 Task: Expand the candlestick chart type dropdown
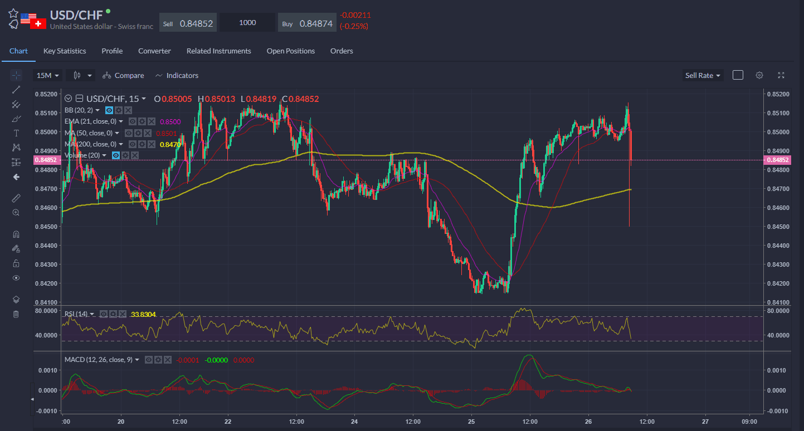coord(81,75)
